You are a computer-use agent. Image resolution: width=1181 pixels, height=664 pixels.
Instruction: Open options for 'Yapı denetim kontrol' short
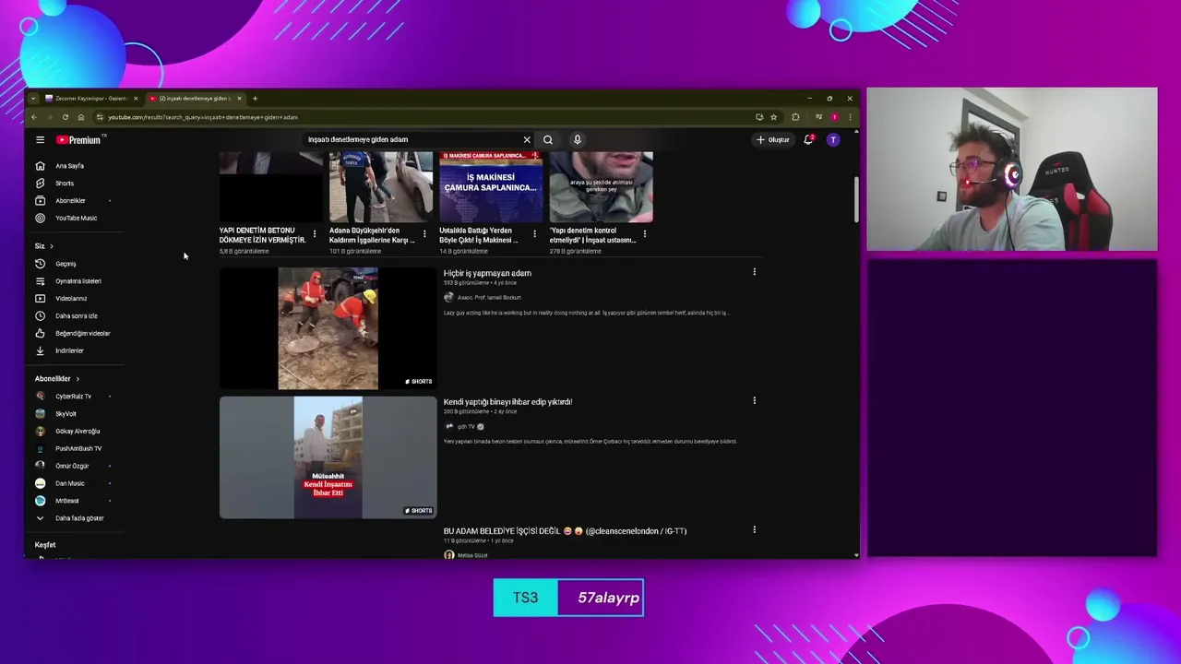coord(644,234)
